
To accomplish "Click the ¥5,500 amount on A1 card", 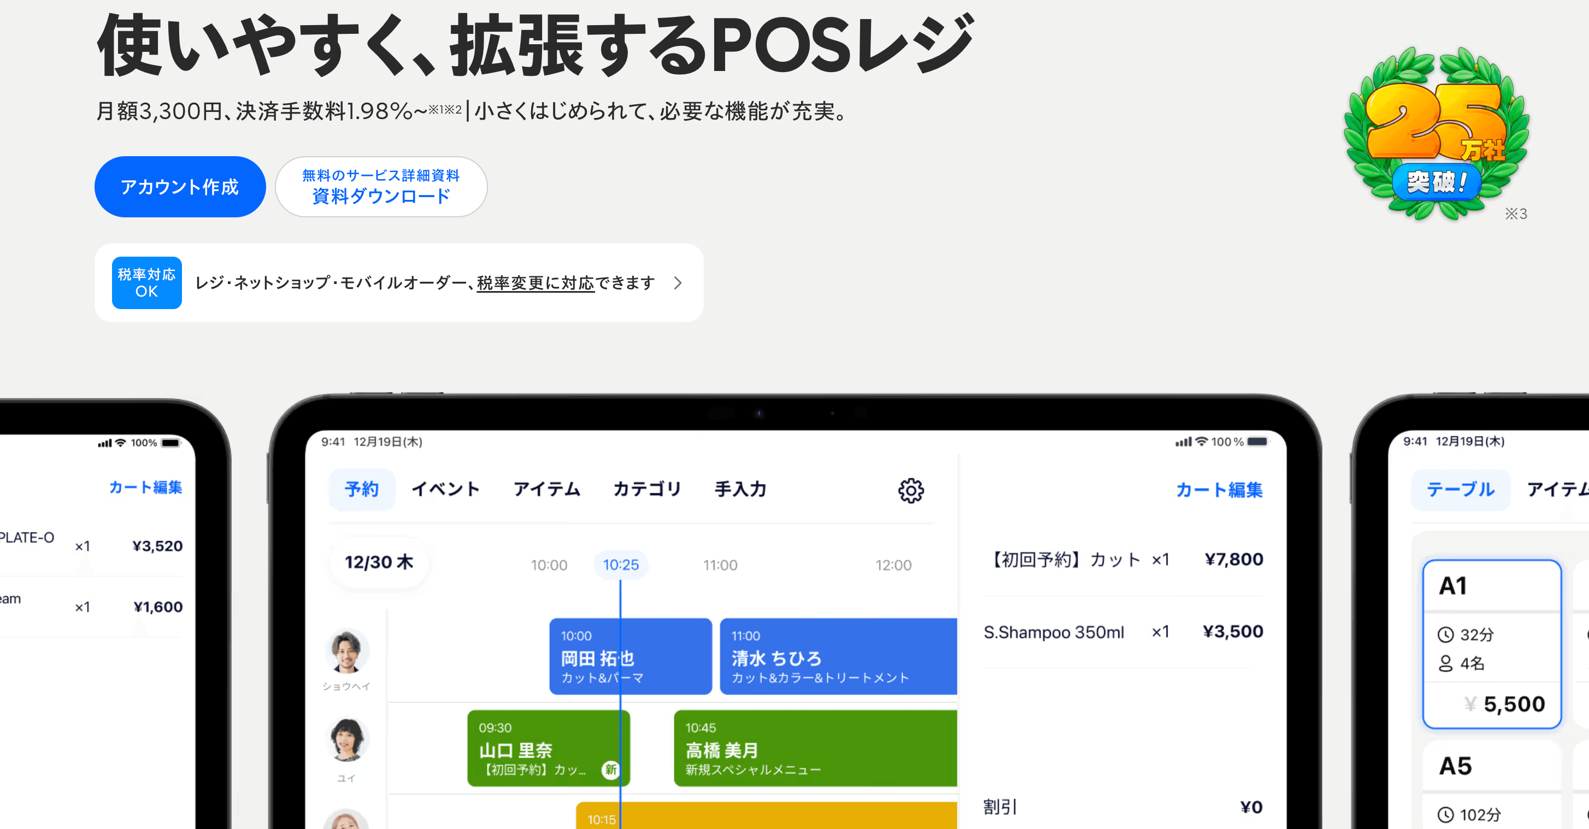I will 1504,704.
